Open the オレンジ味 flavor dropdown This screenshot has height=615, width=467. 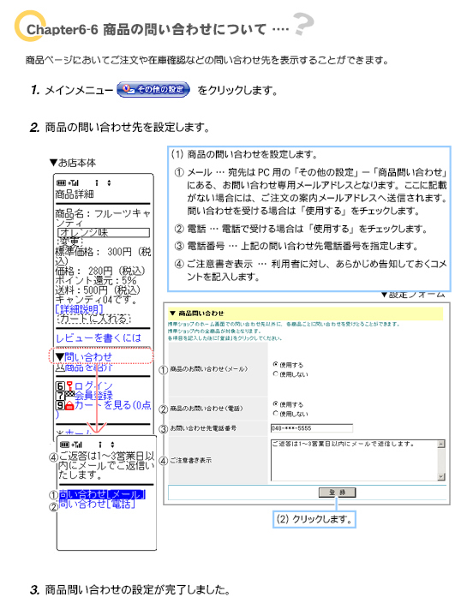104,233
